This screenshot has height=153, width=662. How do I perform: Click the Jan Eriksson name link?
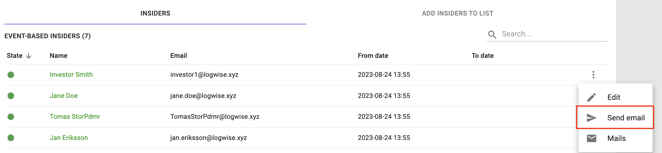coord(69,138)
